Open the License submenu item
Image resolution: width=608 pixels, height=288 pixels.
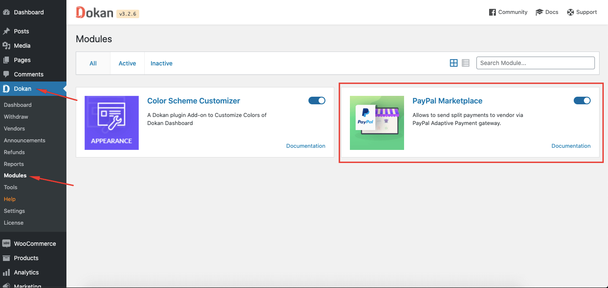click(x=14, y=223)
